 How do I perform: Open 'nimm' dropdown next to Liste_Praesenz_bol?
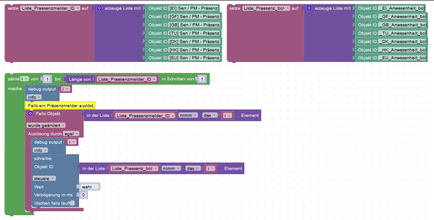point(171,168)
